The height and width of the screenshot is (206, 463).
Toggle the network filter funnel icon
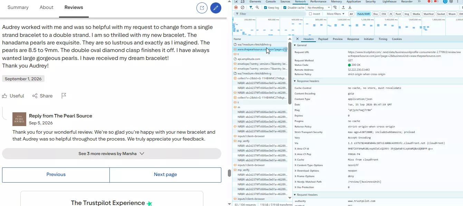[251, 8]
